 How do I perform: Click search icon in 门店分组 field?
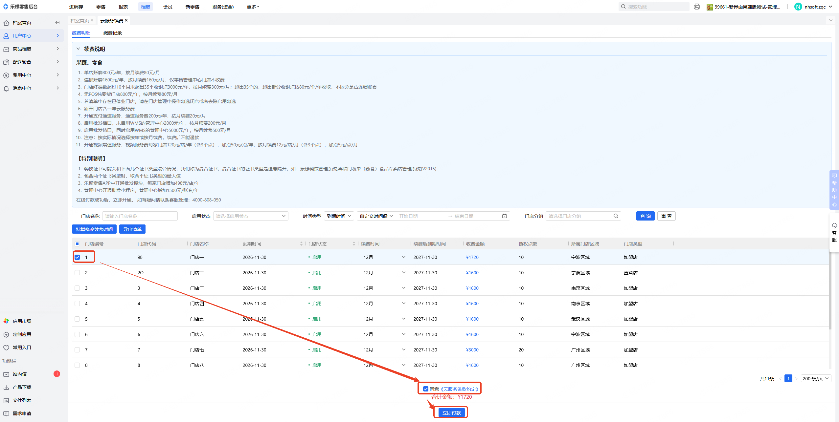pos(616,216)
